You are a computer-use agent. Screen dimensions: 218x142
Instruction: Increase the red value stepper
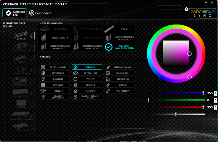coord(215,106)
